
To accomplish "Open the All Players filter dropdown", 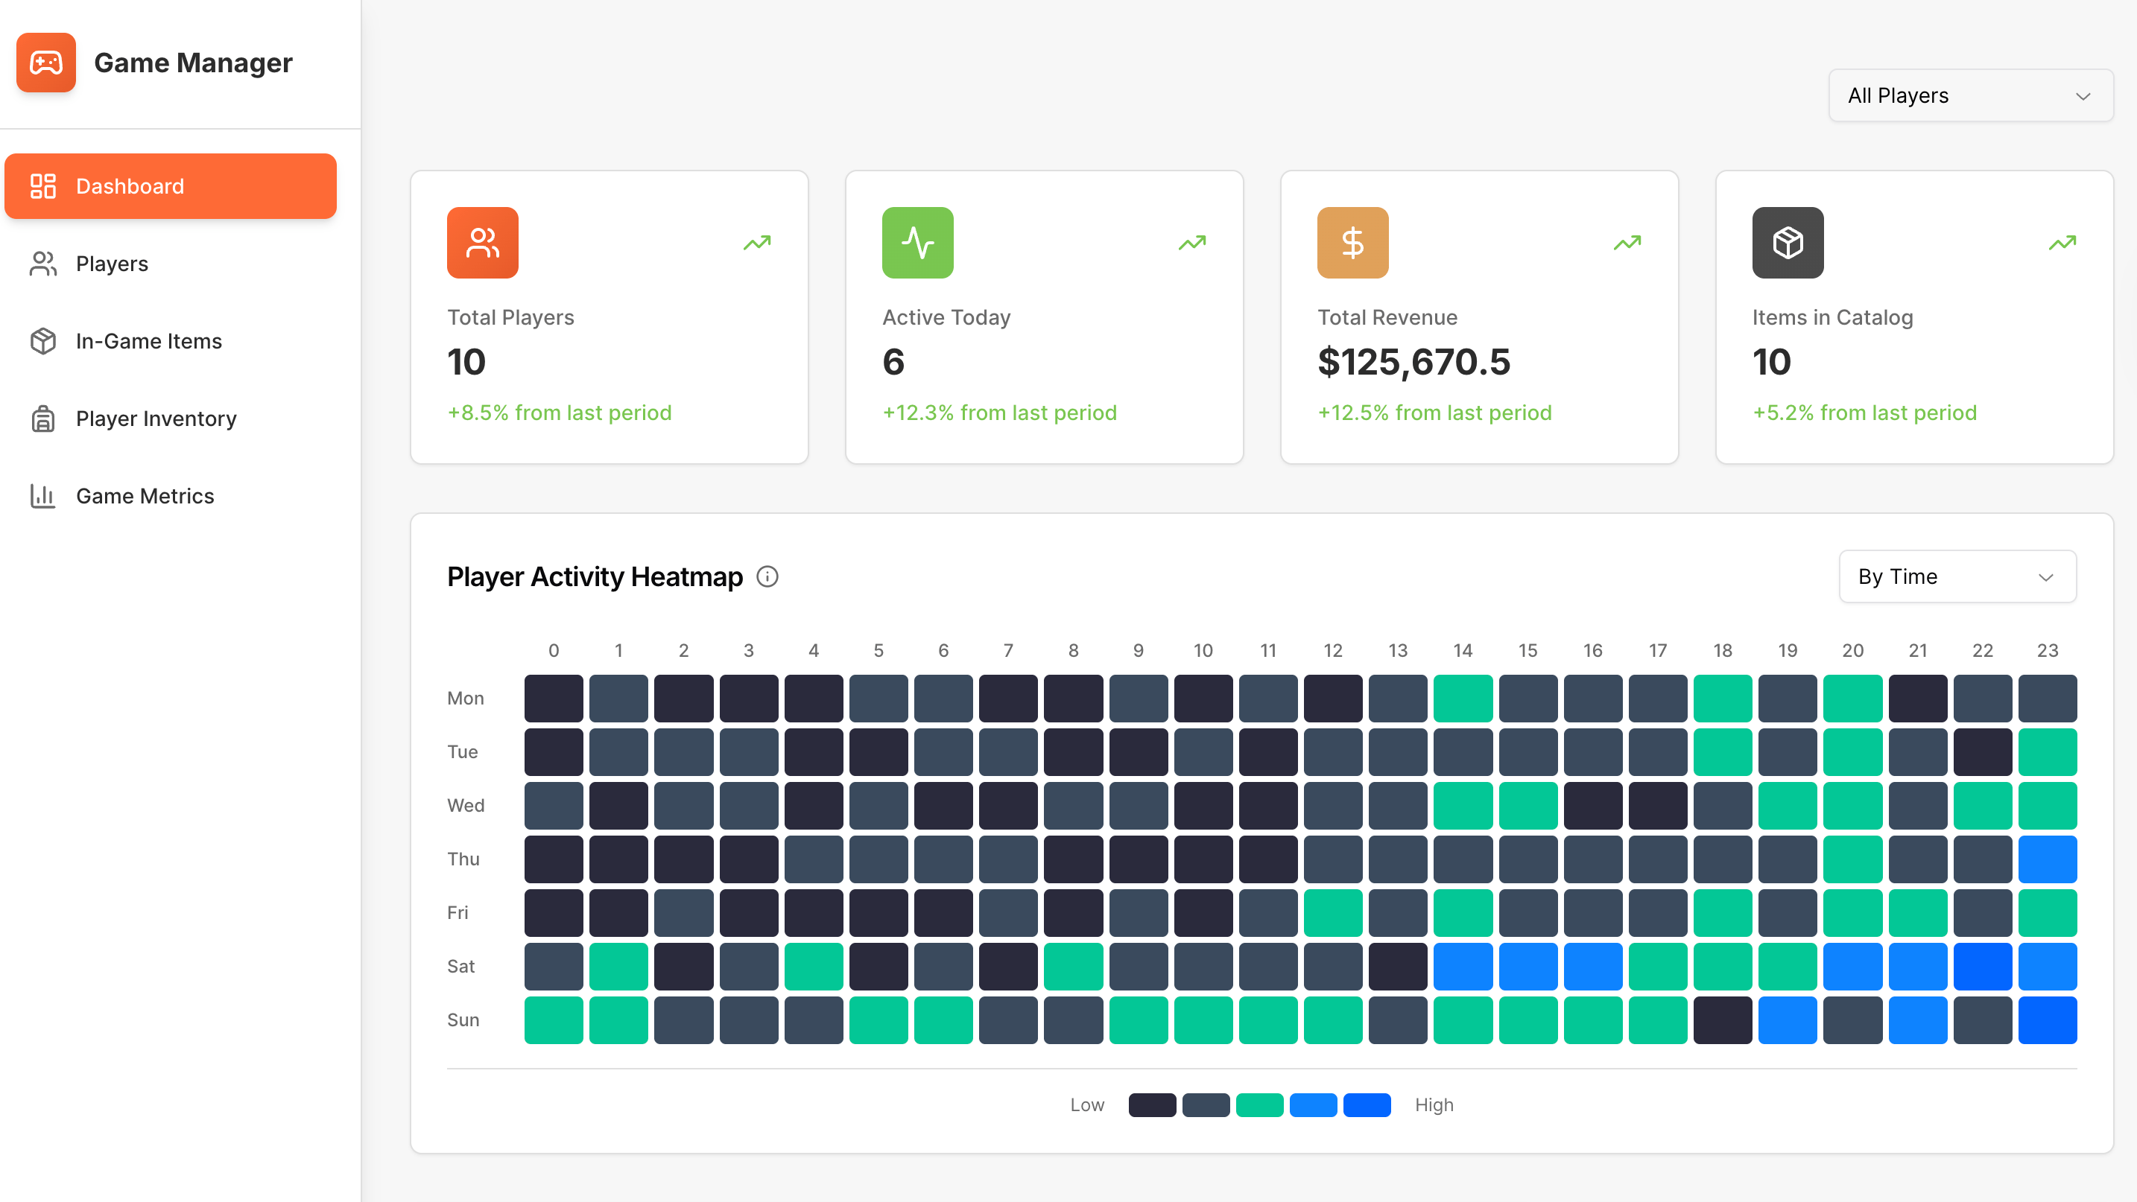I will click(x=1970, y=95).
